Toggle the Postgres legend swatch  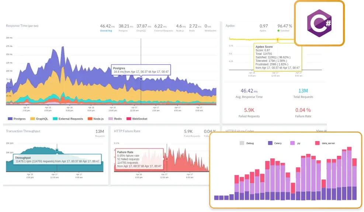(x=10, y=119)
